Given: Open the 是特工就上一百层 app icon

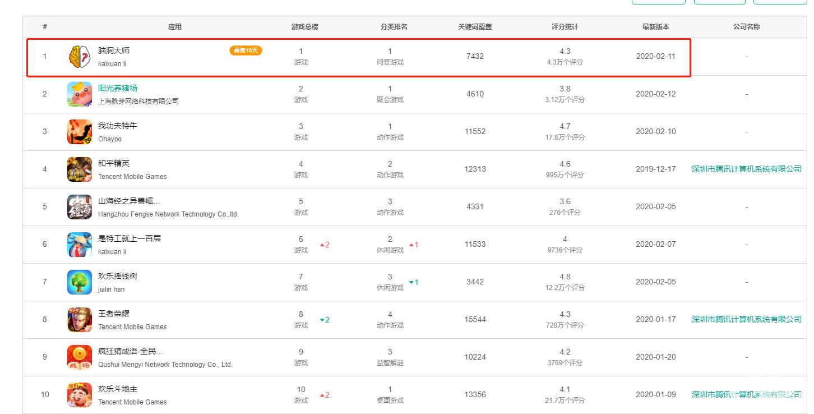Looking at the screenshot, I should pos(80,245).
